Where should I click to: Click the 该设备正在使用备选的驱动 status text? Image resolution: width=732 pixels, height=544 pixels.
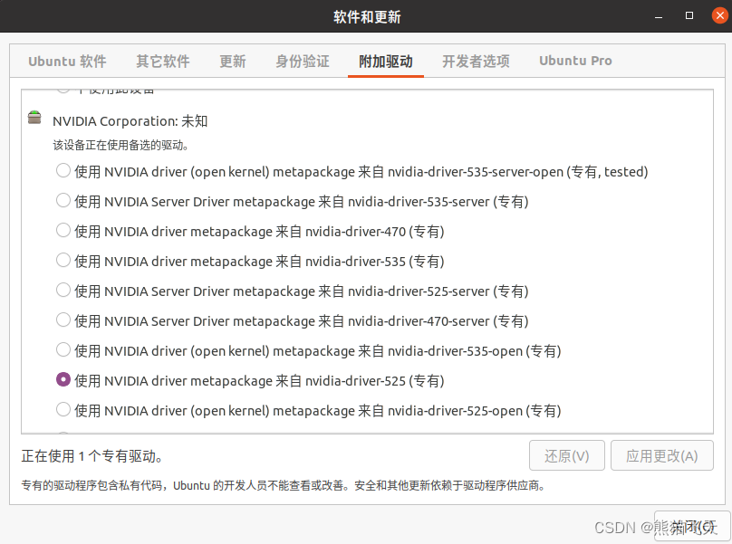[x=120, y=146]
